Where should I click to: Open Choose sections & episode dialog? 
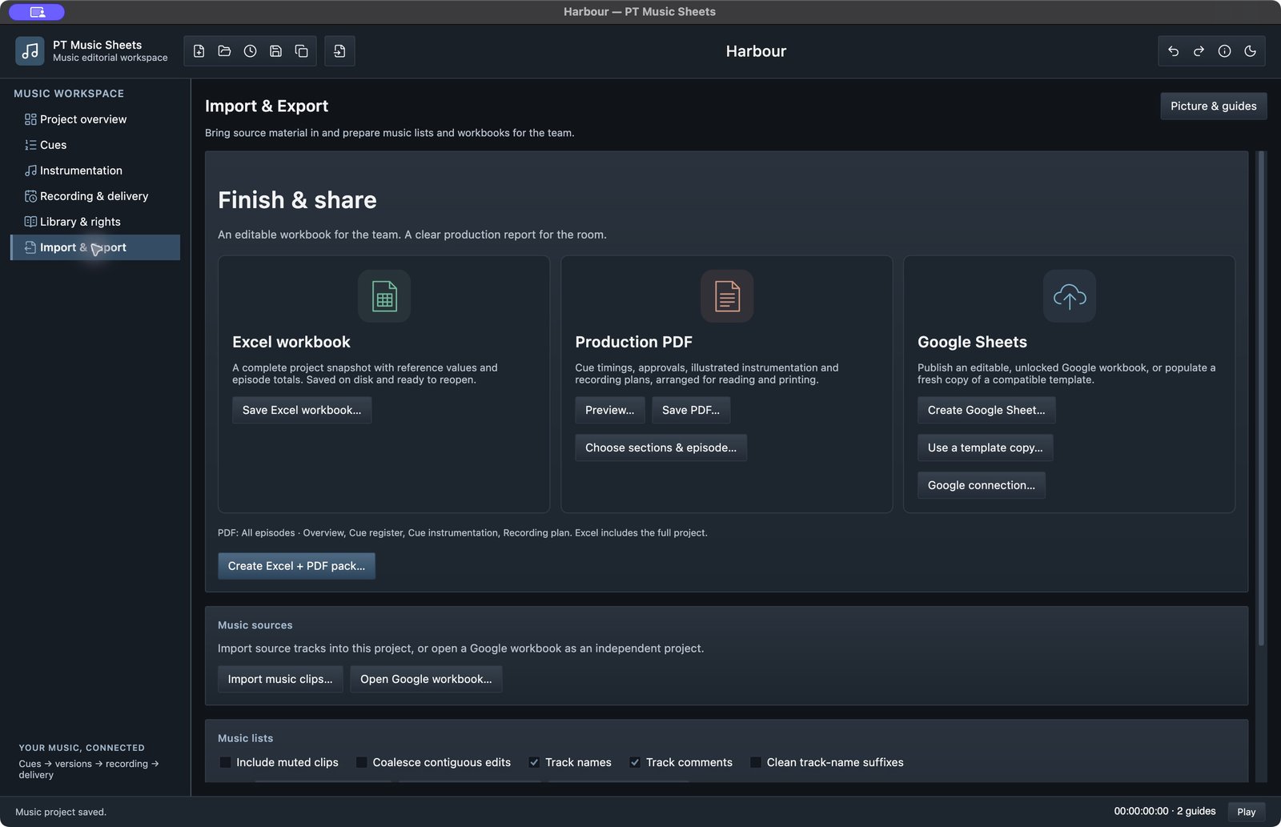coord(661,448)
